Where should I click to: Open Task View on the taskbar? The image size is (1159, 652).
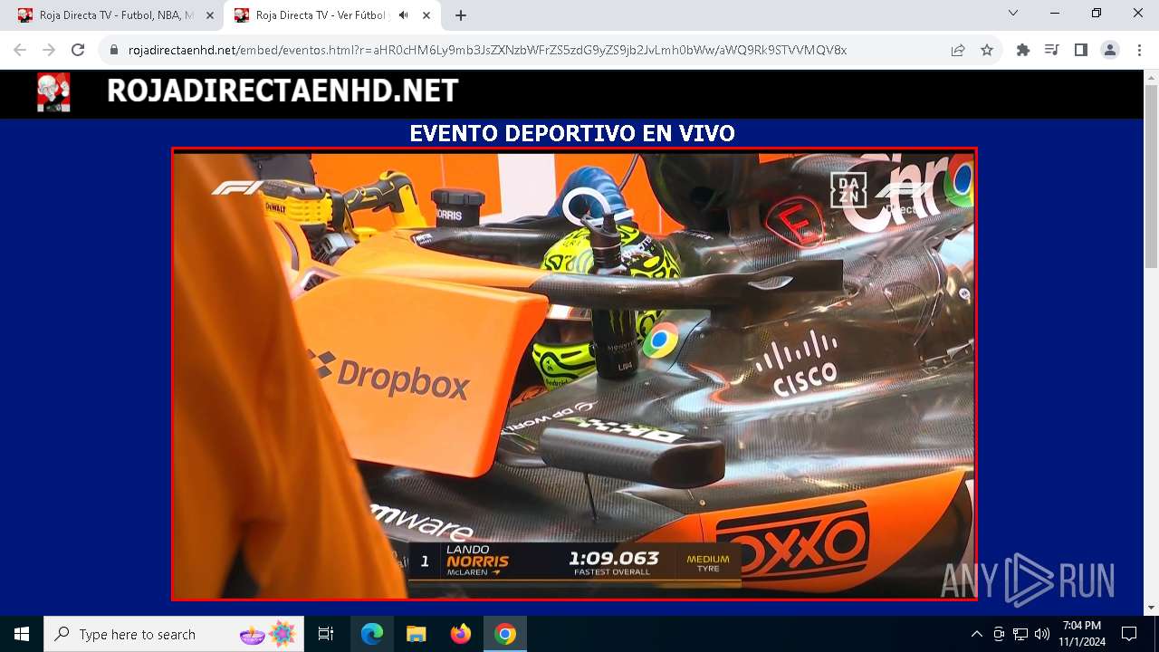[x=326, y=634]
